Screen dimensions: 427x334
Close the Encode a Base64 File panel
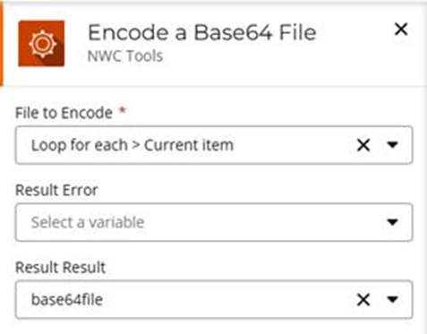coord(401,30)
